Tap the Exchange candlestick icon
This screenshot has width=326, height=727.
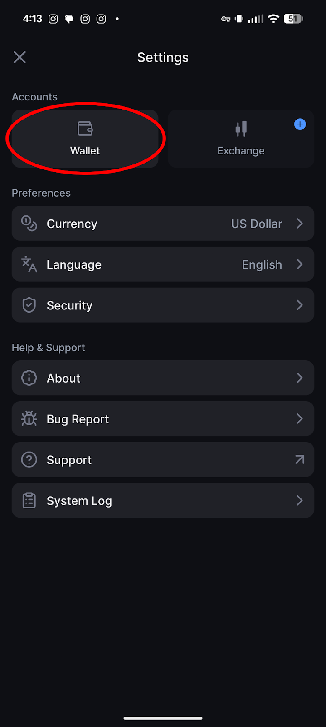[241, 129]
